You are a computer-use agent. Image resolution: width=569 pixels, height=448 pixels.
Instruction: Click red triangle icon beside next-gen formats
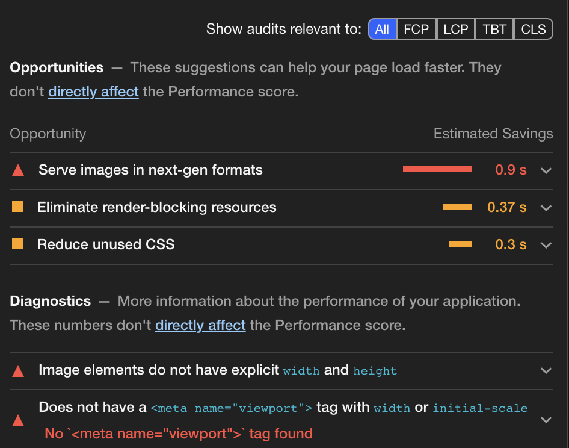coord(18,170)
